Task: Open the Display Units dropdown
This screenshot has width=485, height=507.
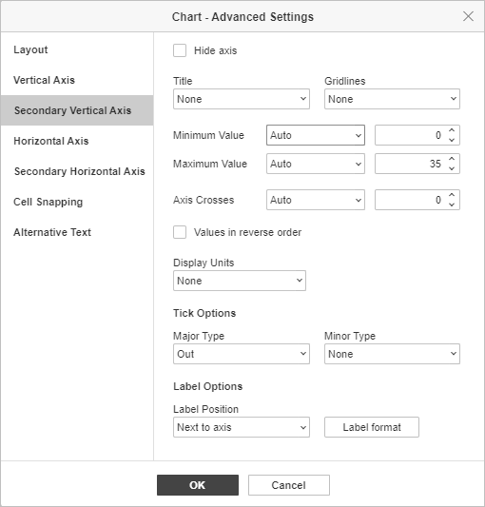Action: (240, 281)
